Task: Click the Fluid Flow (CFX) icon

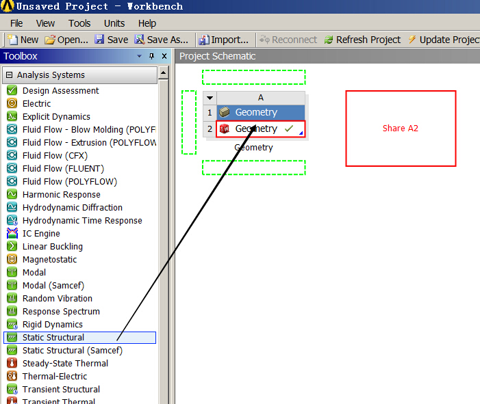Action: 12,155
